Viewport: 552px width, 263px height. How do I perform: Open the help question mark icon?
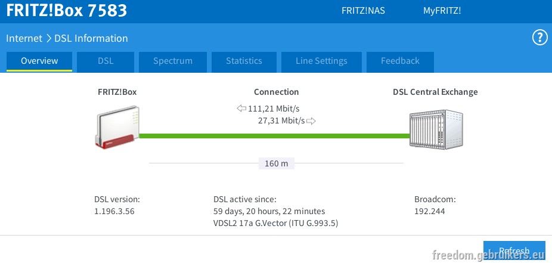click(x=539, y=38)
